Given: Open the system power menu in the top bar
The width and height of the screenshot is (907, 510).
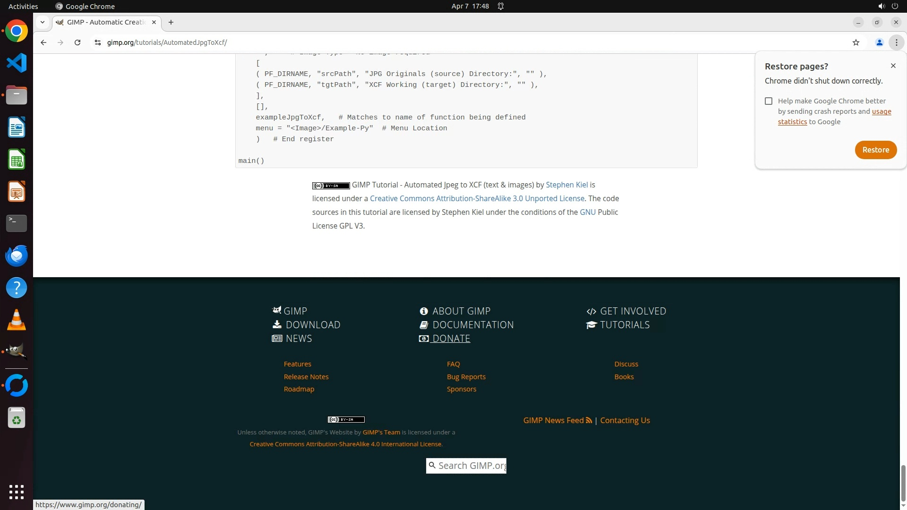Looking at the screenshot, I should click(895, 6).
